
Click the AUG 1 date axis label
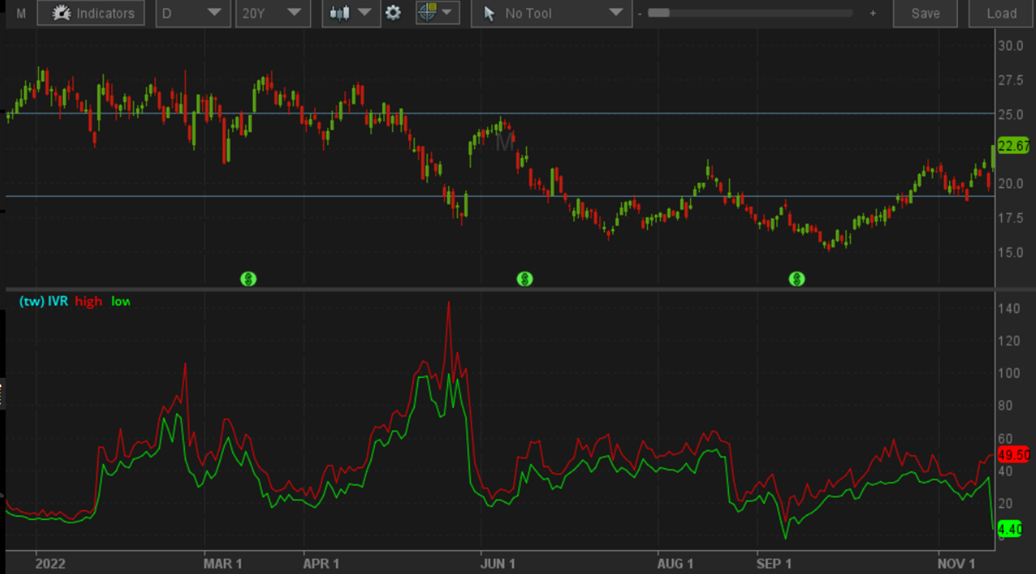pyautogui.click(x=676, y=563)
